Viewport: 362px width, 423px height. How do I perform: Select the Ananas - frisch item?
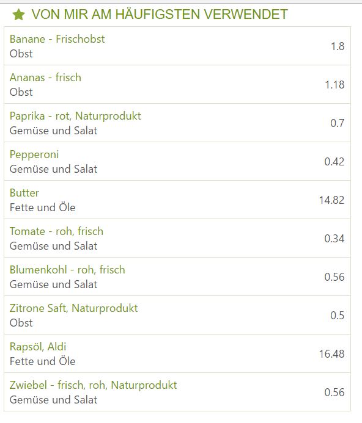pos(45,78)
